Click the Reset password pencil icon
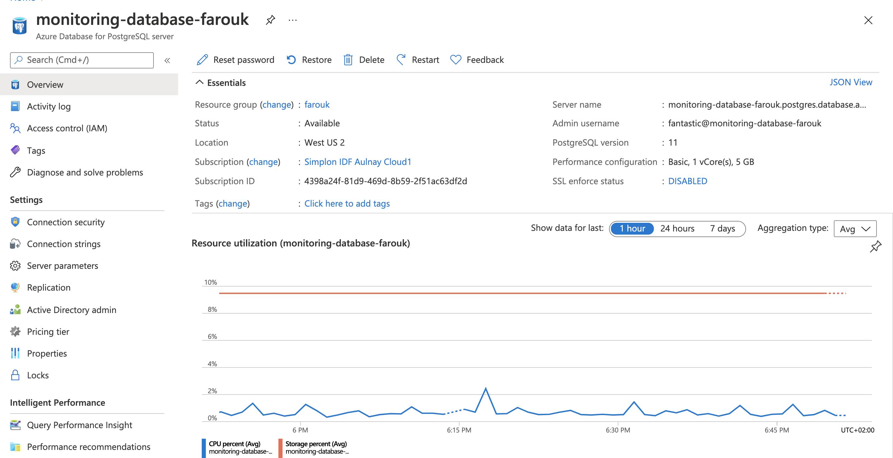 tap(202, 60)
